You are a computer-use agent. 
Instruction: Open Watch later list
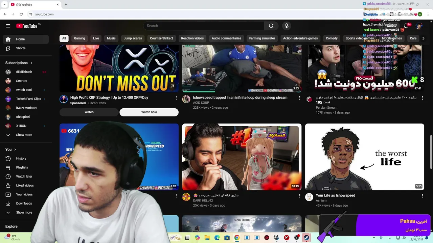tap(26, 177)
